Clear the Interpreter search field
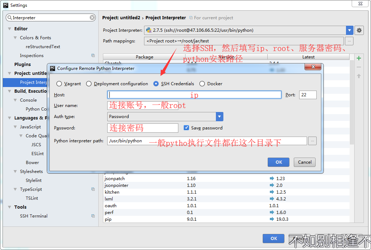This screenshot has height=250, width=371. point(92,17)
